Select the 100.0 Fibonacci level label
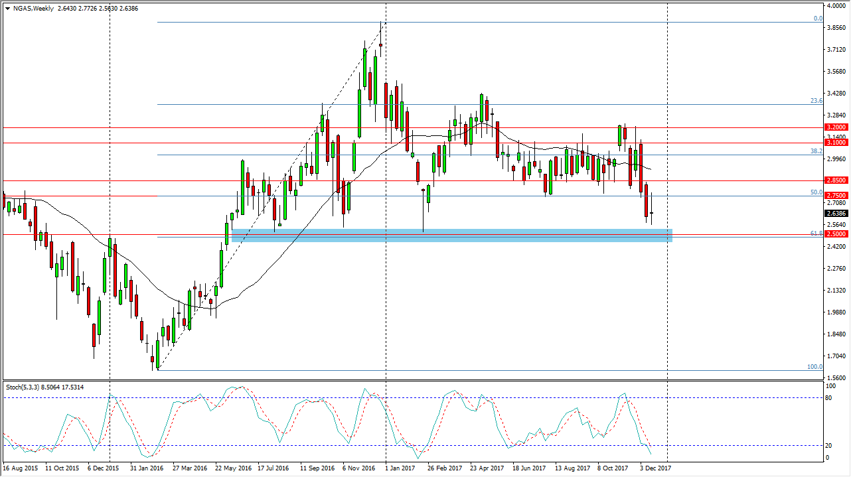851x477 pixels. point(814,367)
